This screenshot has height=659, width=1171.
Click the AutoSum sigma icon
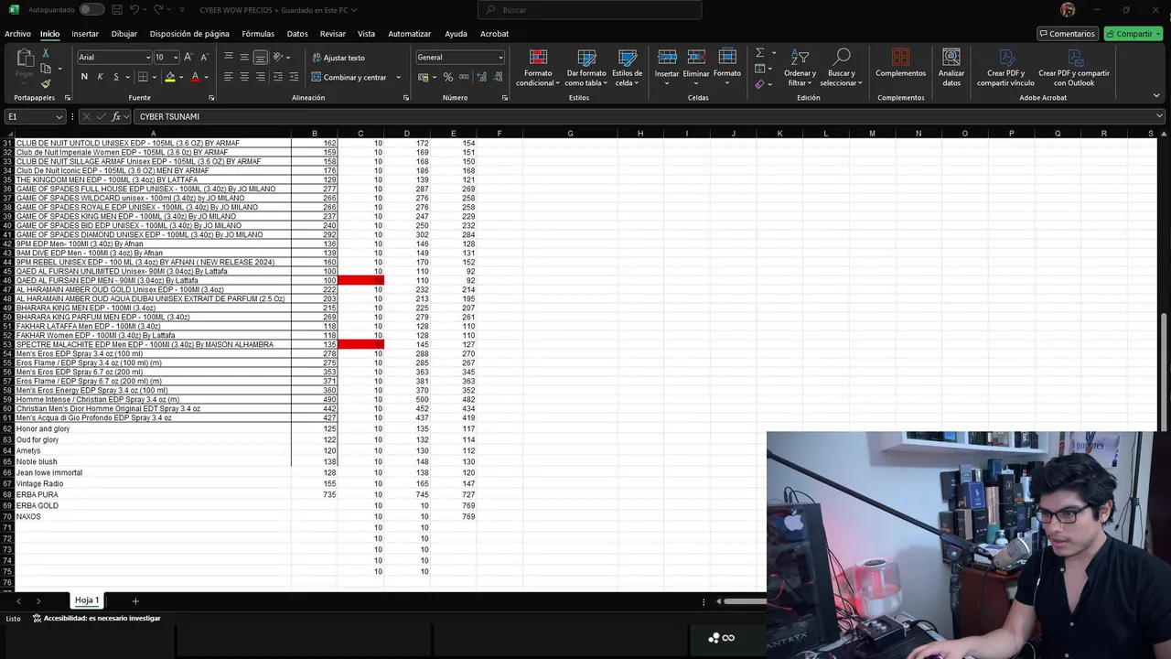pyautogui.click(x=759, y=53)
